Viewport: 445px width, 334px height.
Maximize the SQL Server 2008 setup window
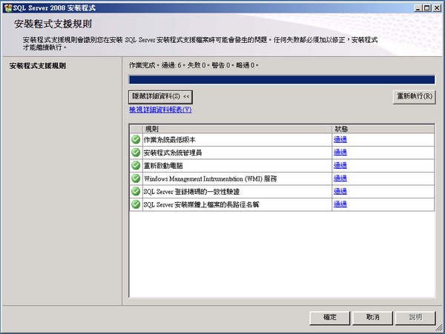tap(426, 8)
